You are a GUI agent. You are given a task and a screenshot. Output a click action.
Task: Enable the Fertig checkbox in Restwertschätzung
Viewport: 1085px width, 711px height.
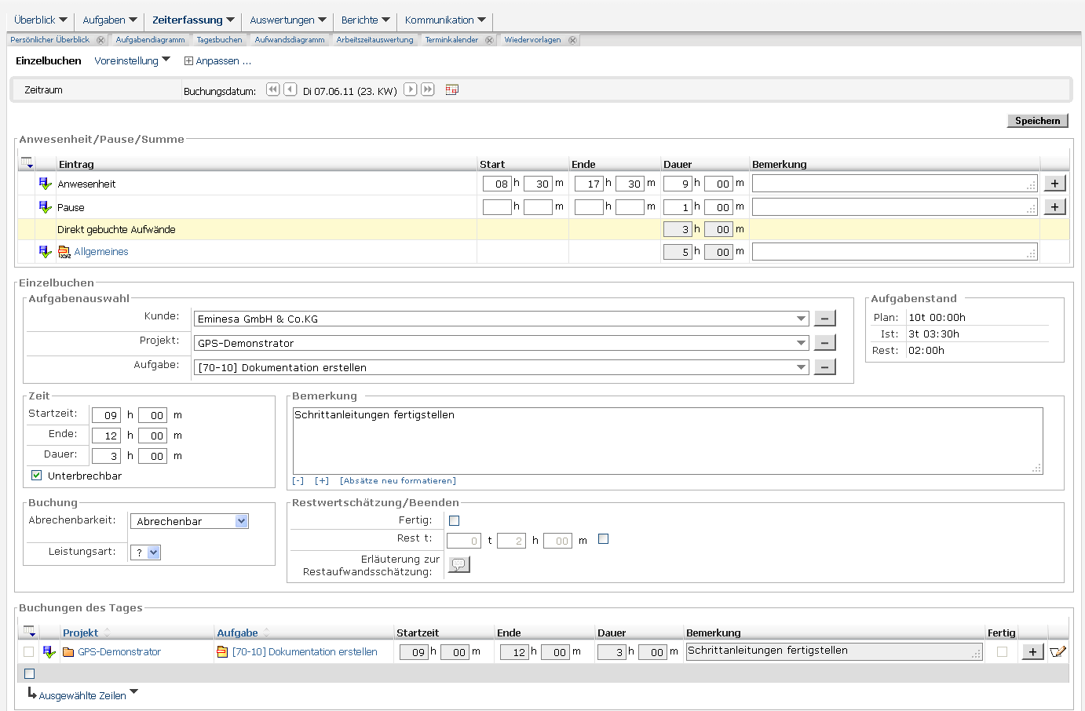[454, 520]
